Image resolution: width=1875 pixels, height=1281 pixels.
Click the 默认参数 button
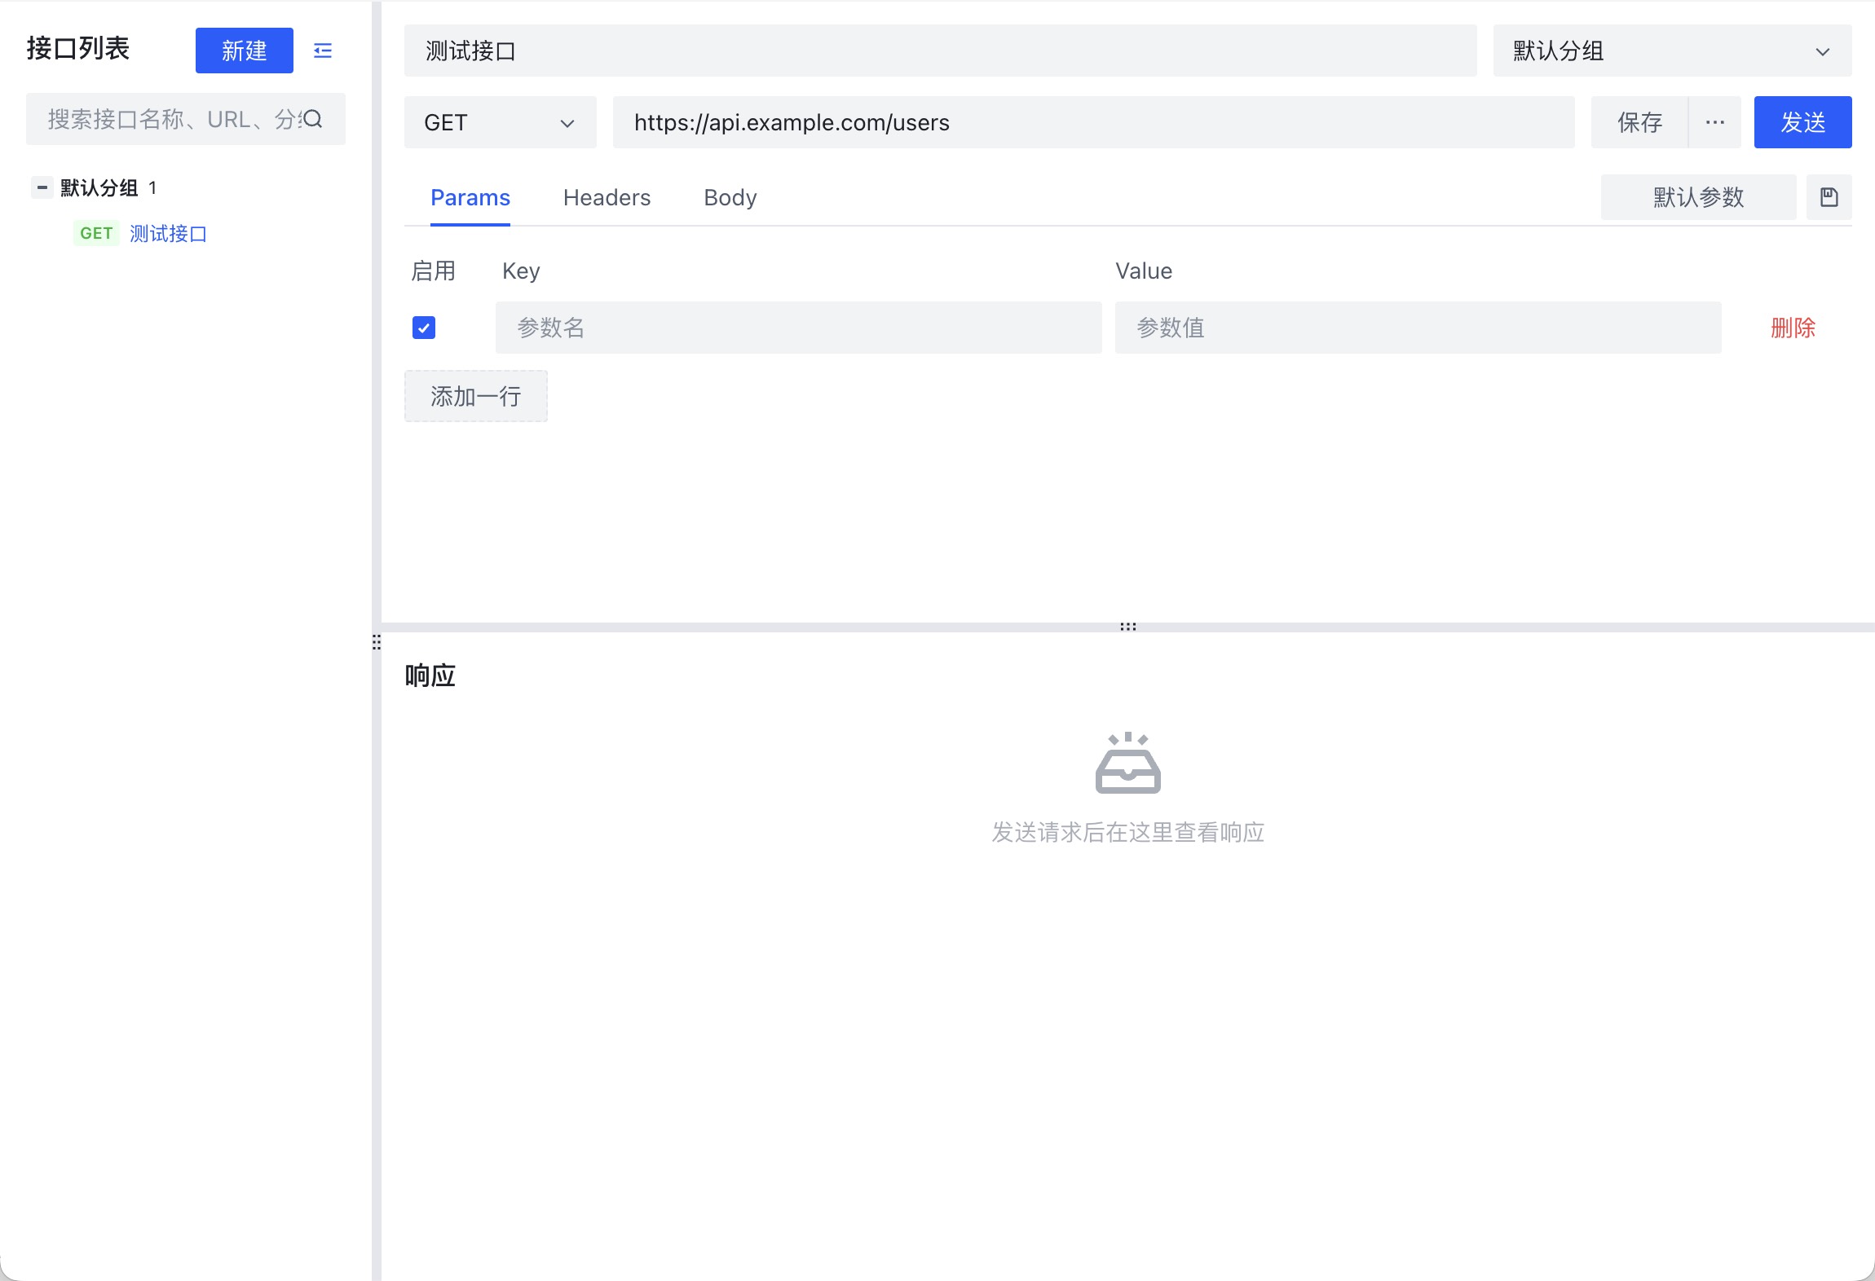tap(1698, 197)
